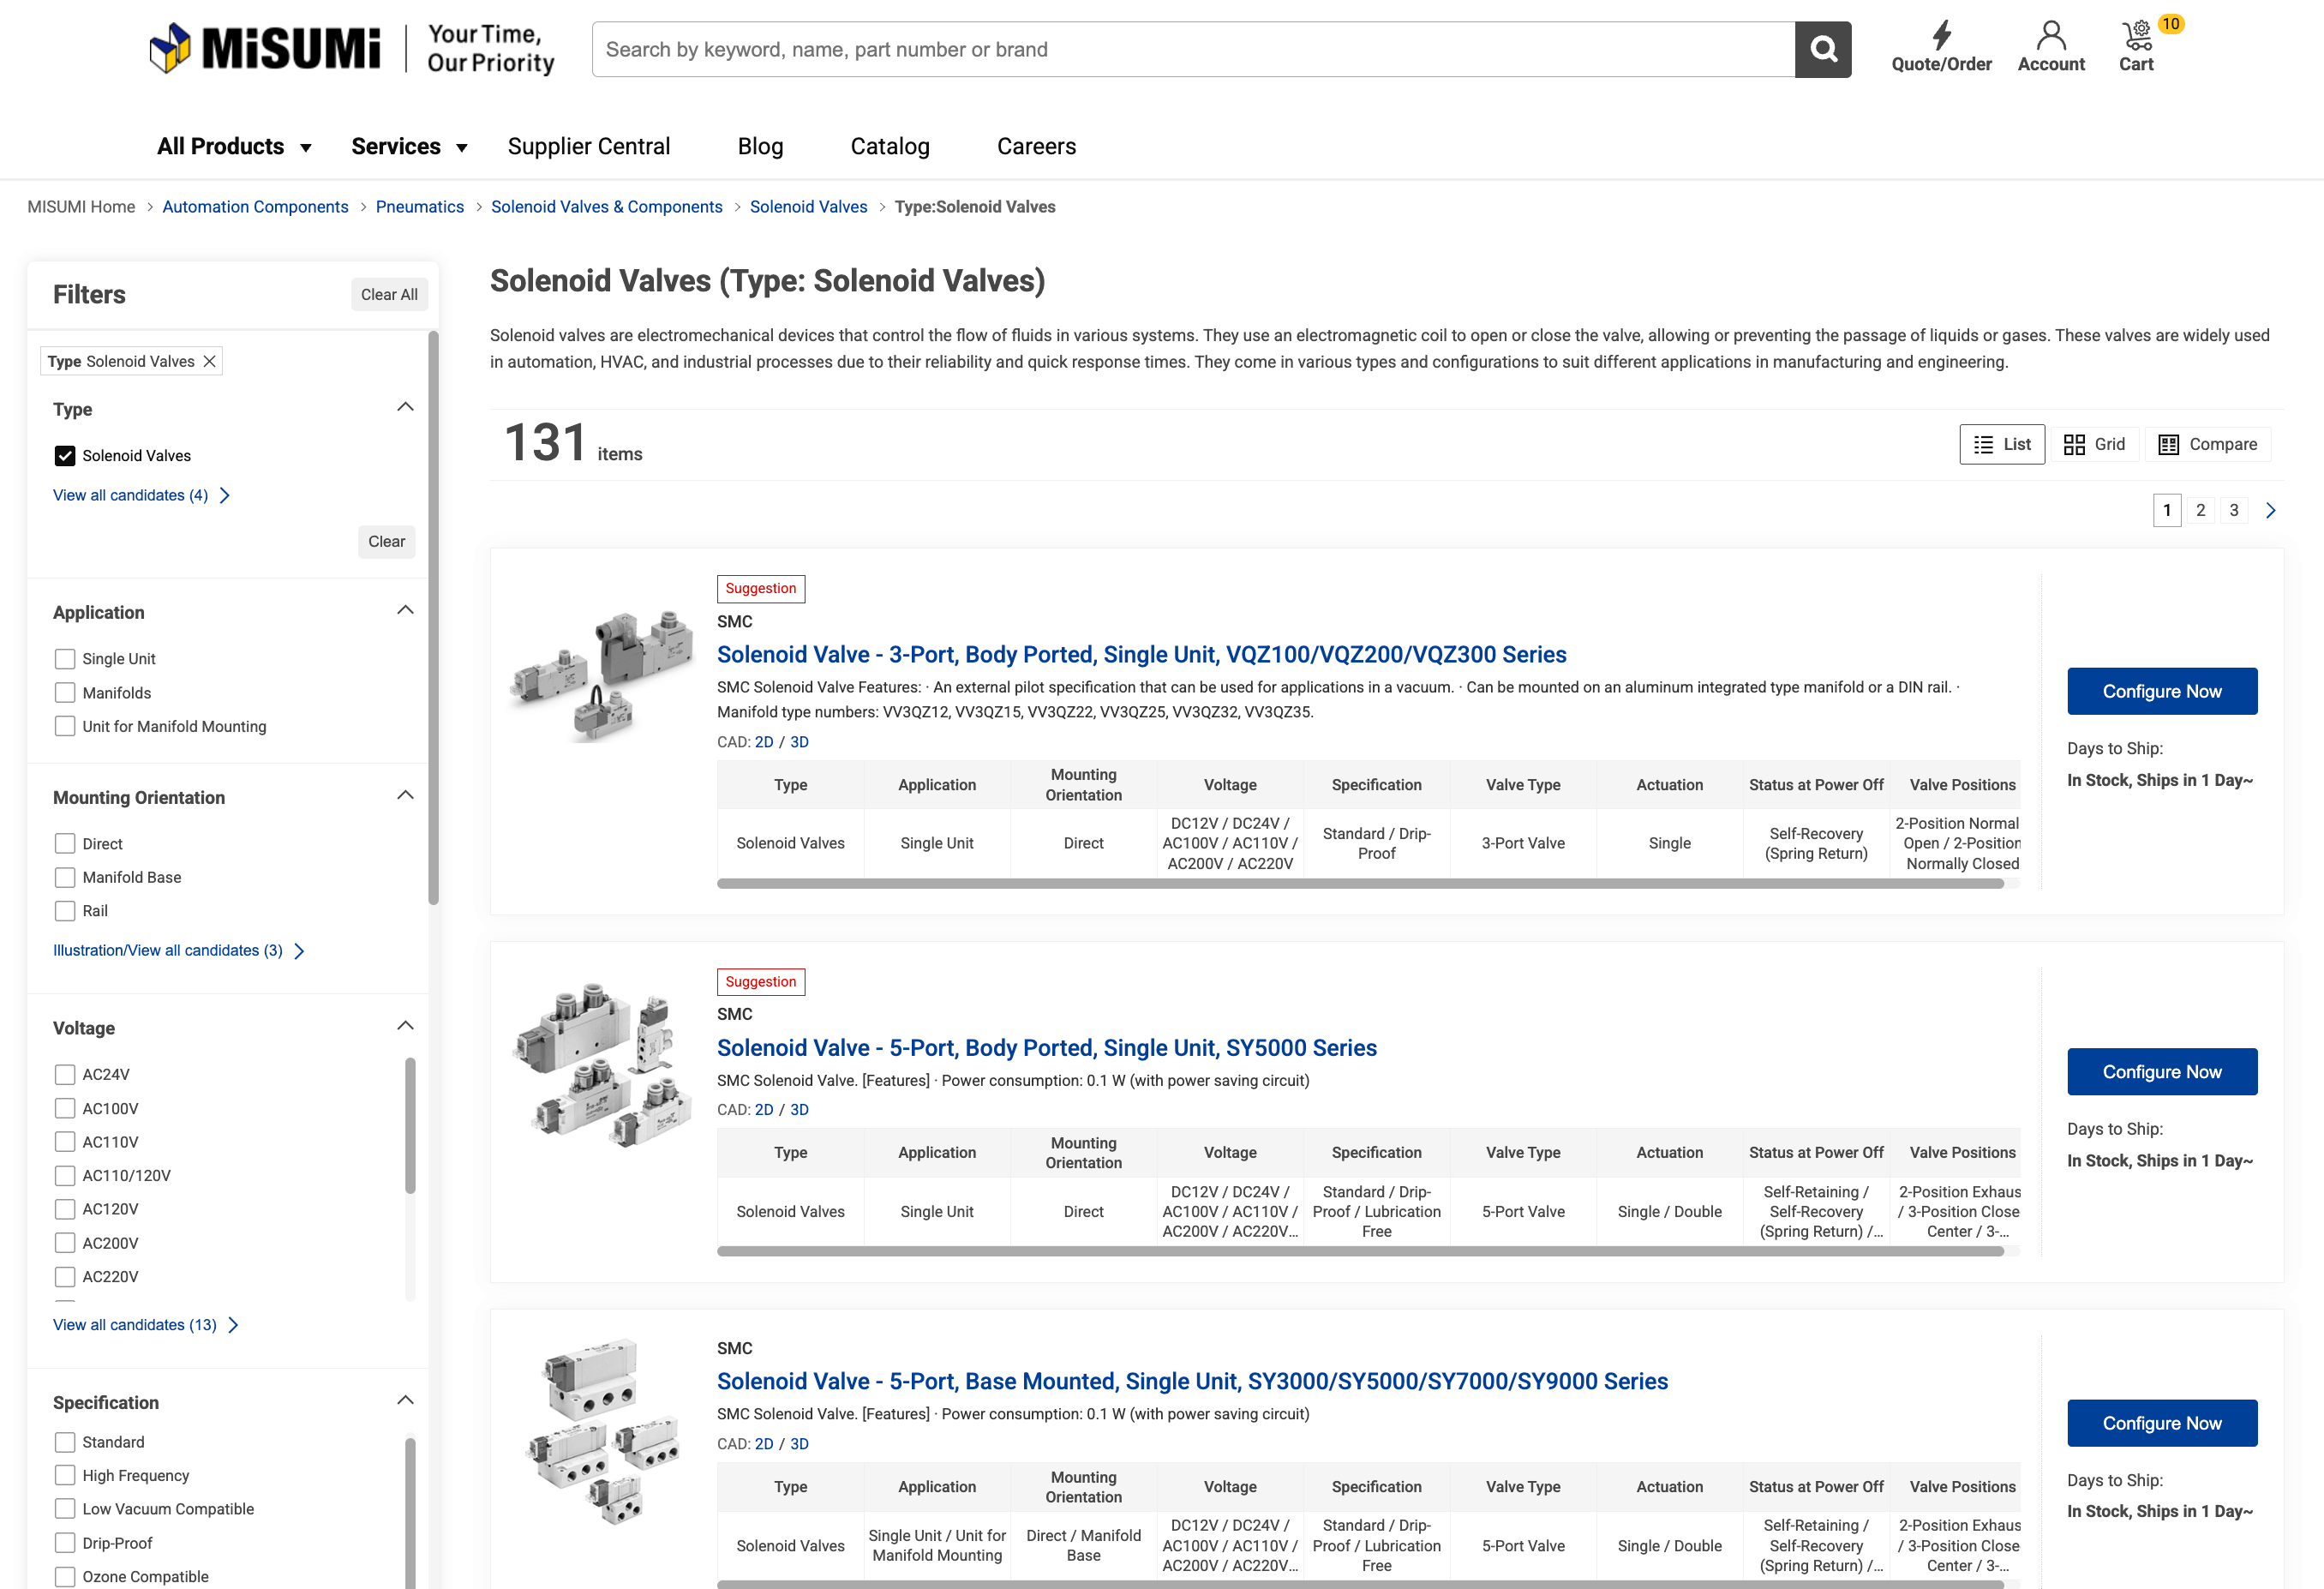Go to results page 3
2324x1589 pixels.
tap(2233, 510)
